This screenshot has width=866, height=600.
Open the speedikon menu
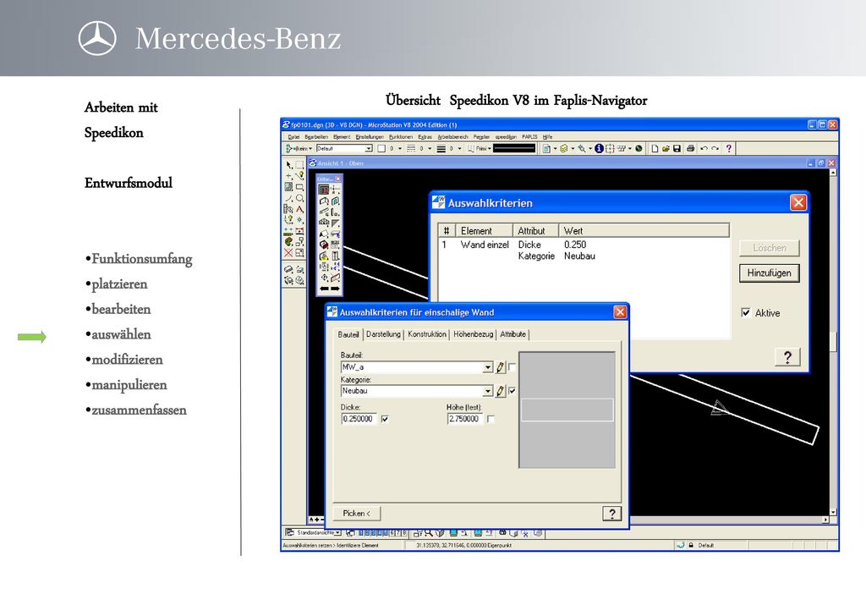pyautogui.click(x=506, y=136)
